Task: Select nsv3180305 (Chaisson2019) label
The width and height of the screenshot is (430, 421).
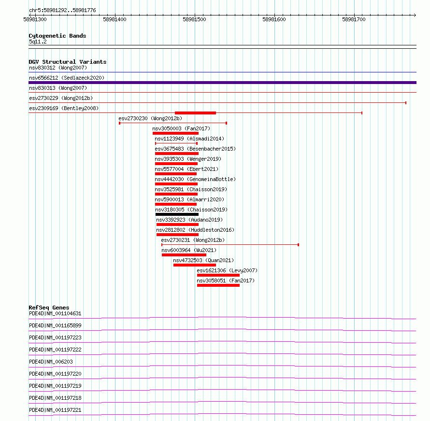Action: click(x=191, y=210)
